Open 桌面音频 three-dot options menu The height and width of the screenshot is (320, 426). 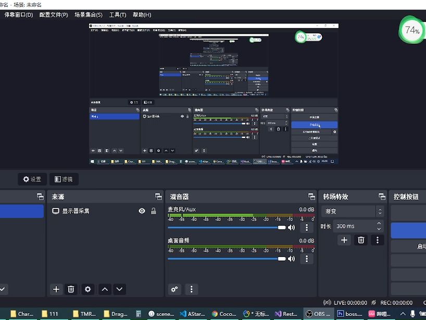pos(307,259)
